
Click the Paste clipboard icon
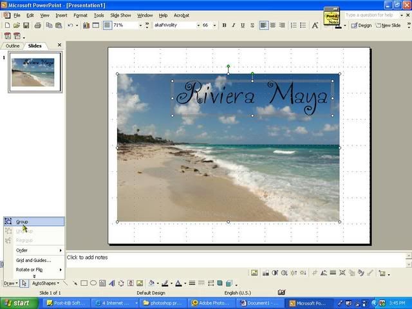pos(59,25)
